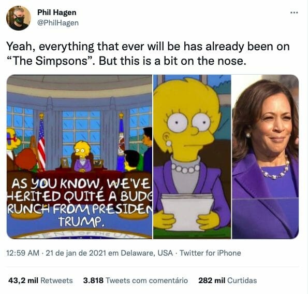The image size is (308, 294).
Task: Click the presidential seal on the carpet
Action: [x=79, y=234]
